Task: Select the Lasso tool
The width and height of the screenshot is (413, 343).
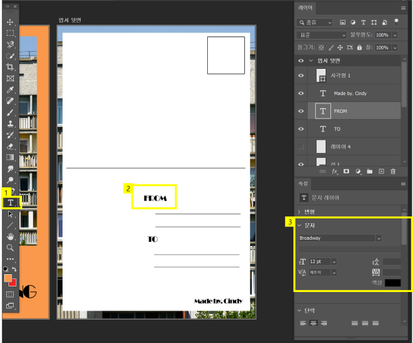Action: (x=10, y=45)
